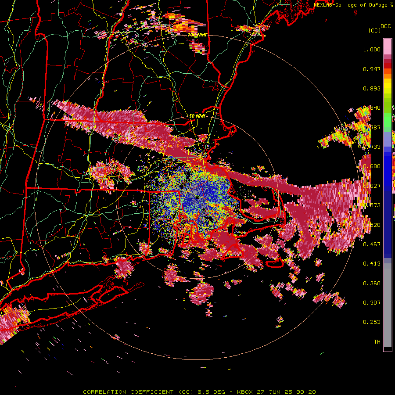Viewport: 395px width, 395px height.
Task: Click the '[CC]' label above the color scale
Action: click(x=374, y=30)
